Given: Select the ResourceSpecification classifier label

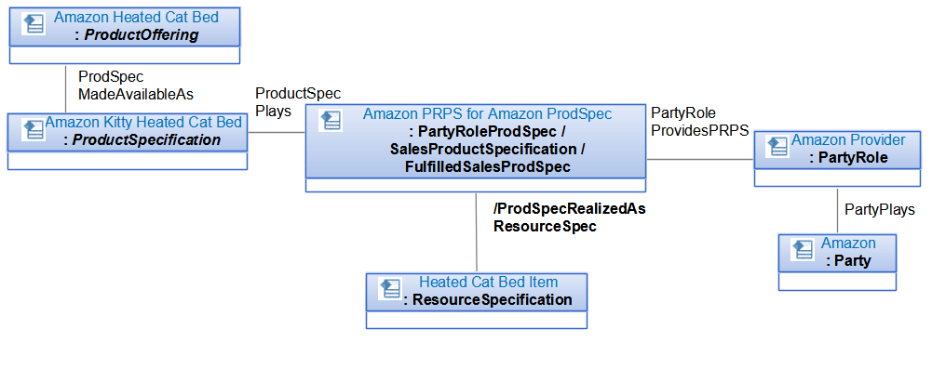Looking at the screenshot, I should click(x=487, y=299).
